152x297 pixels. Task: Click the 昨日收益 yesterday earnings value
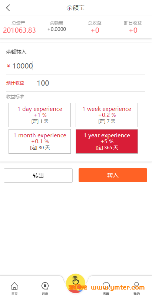pos(133,30)
